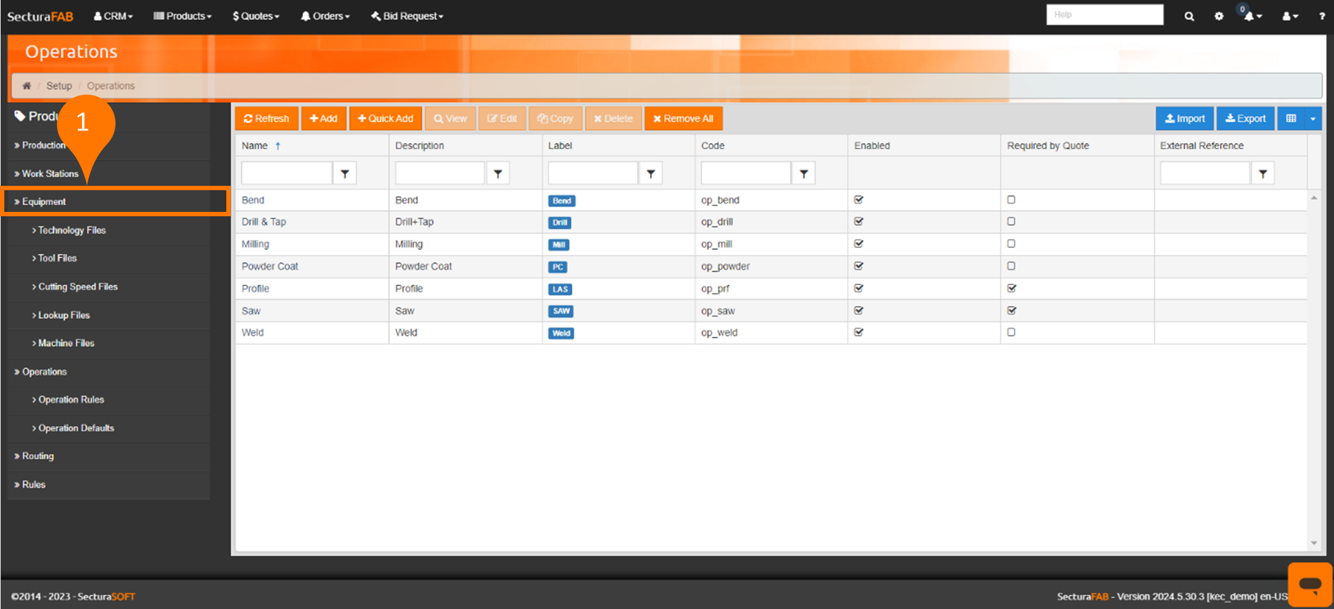The height and width of the screenshot is (609, 1334).
Task: Click the Export button
Action: tap(1245, 119)
